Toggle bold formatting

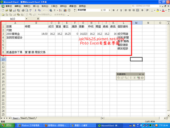coord(114,10)
